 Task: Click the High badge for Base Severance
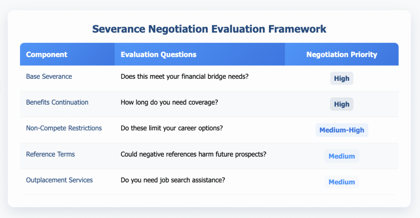coord(341,78)
